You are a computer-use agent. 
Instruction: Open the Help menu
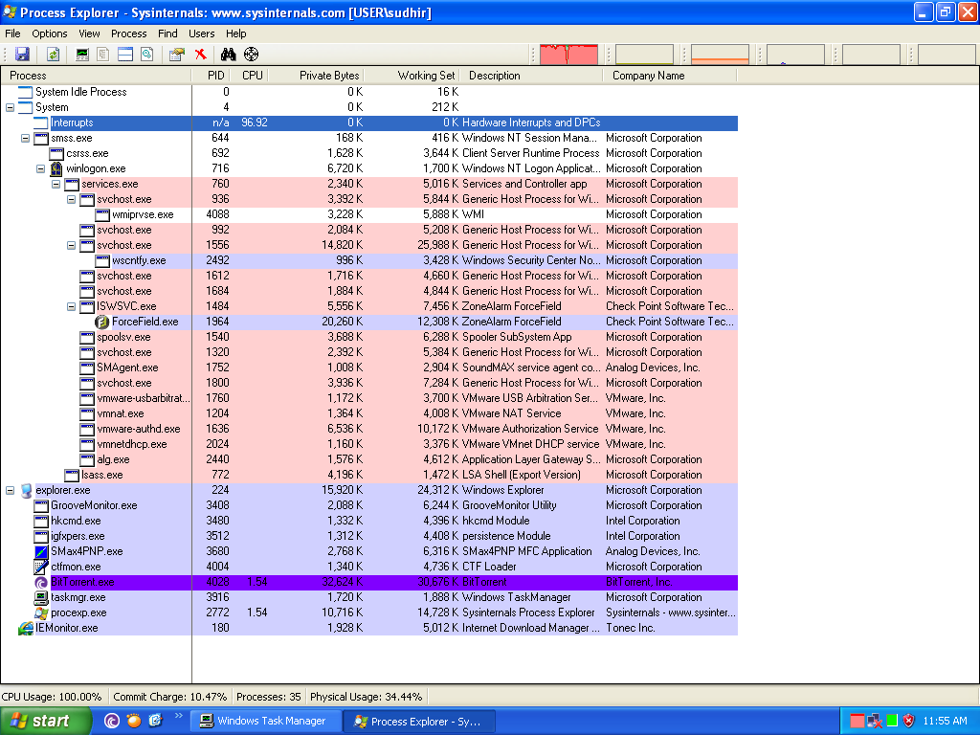pyautogui.click(x=236, y=33)
